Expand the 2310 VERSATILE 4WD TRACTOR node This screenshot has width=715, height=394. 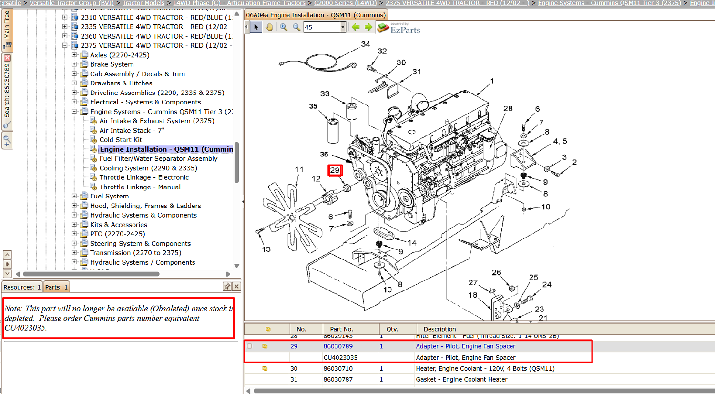[x=65, y=17]
